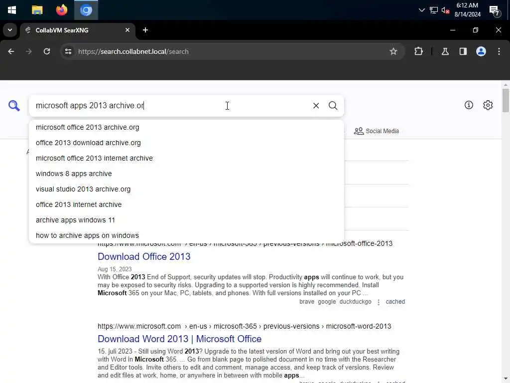
Task: Go back to the previous page
Action: (11, 51)
